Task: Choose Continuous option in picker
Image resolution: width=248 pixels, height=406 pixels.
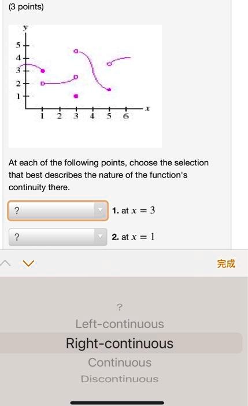Action: (x=120, y=362)
